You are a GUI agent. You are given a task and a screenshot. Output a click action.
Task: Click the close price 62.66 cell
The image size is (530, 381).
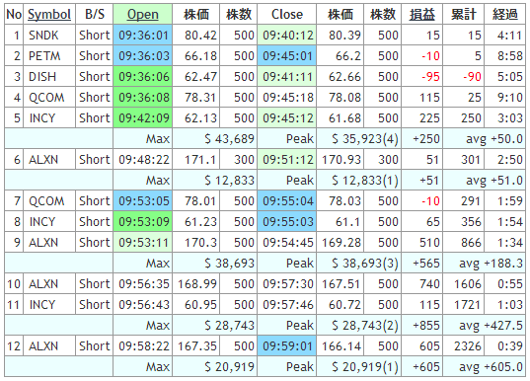point(341,77)
